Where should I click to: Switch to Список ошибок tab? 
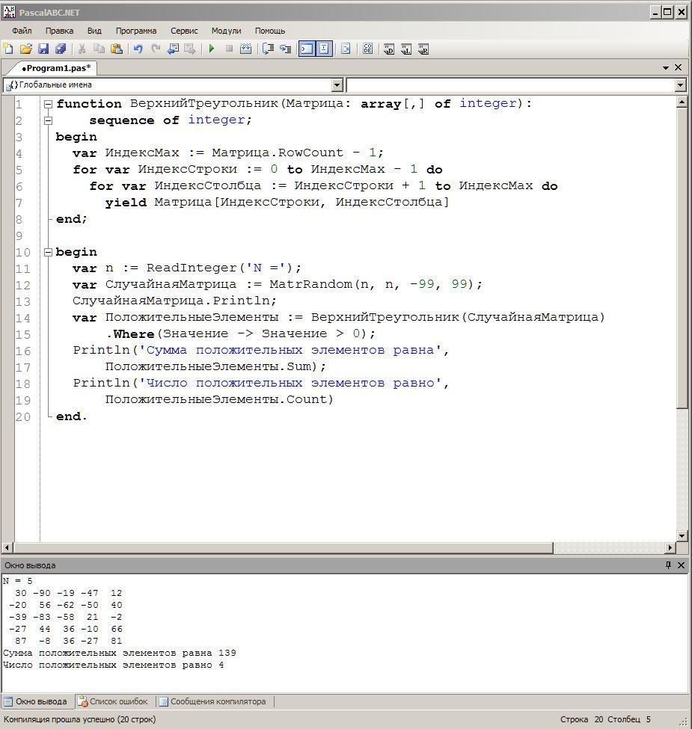[112, 701]
